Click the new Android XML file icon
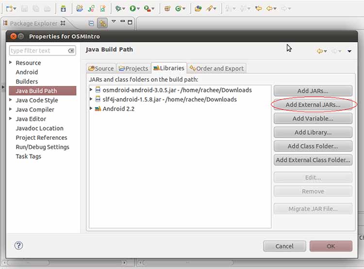 pos(102,9)
